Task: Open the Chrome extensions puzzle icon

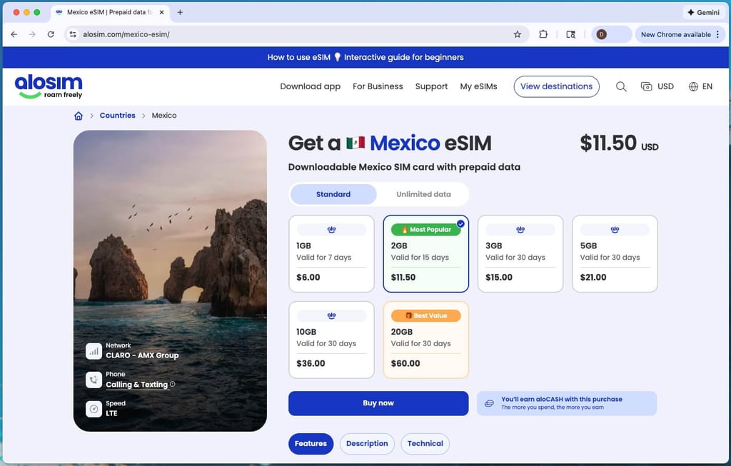Action: (x=543, y=34)
